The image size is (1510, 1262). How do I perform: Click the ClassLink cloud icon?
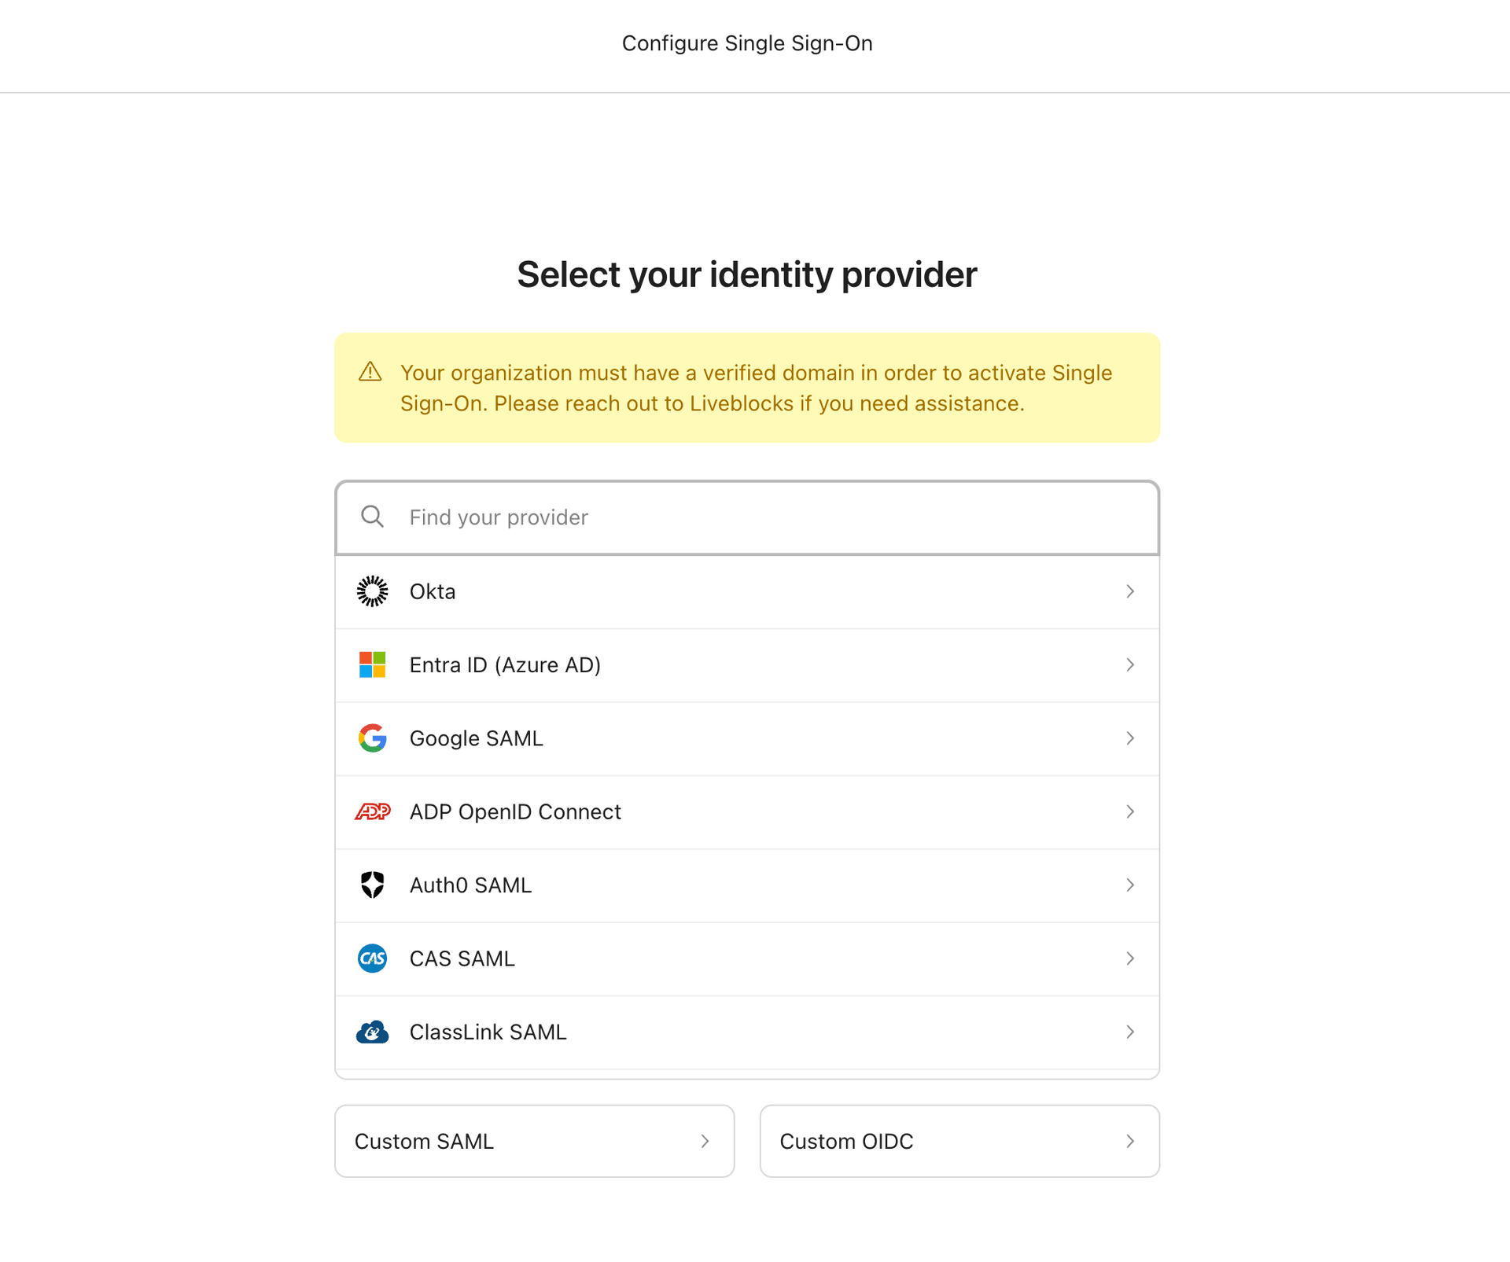coord(372,1032)
